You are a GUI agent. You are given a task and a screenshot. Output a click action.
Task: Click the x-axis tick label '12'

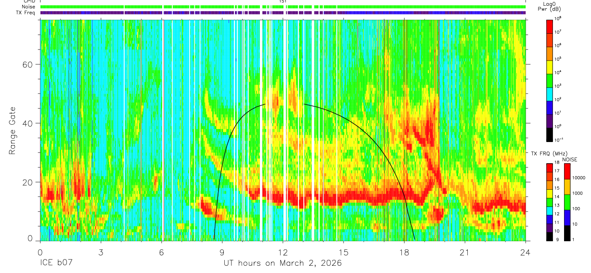[x=283, y=252]
